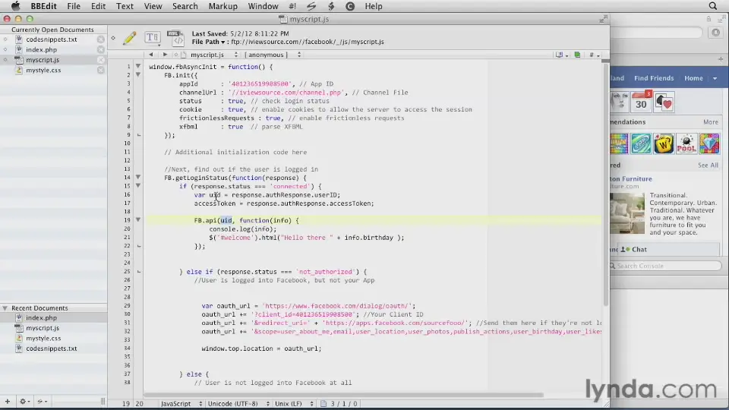Select codesnippets.txt in Recent Documents
Screen dimensions: 729x410
(x=52, y=348)
